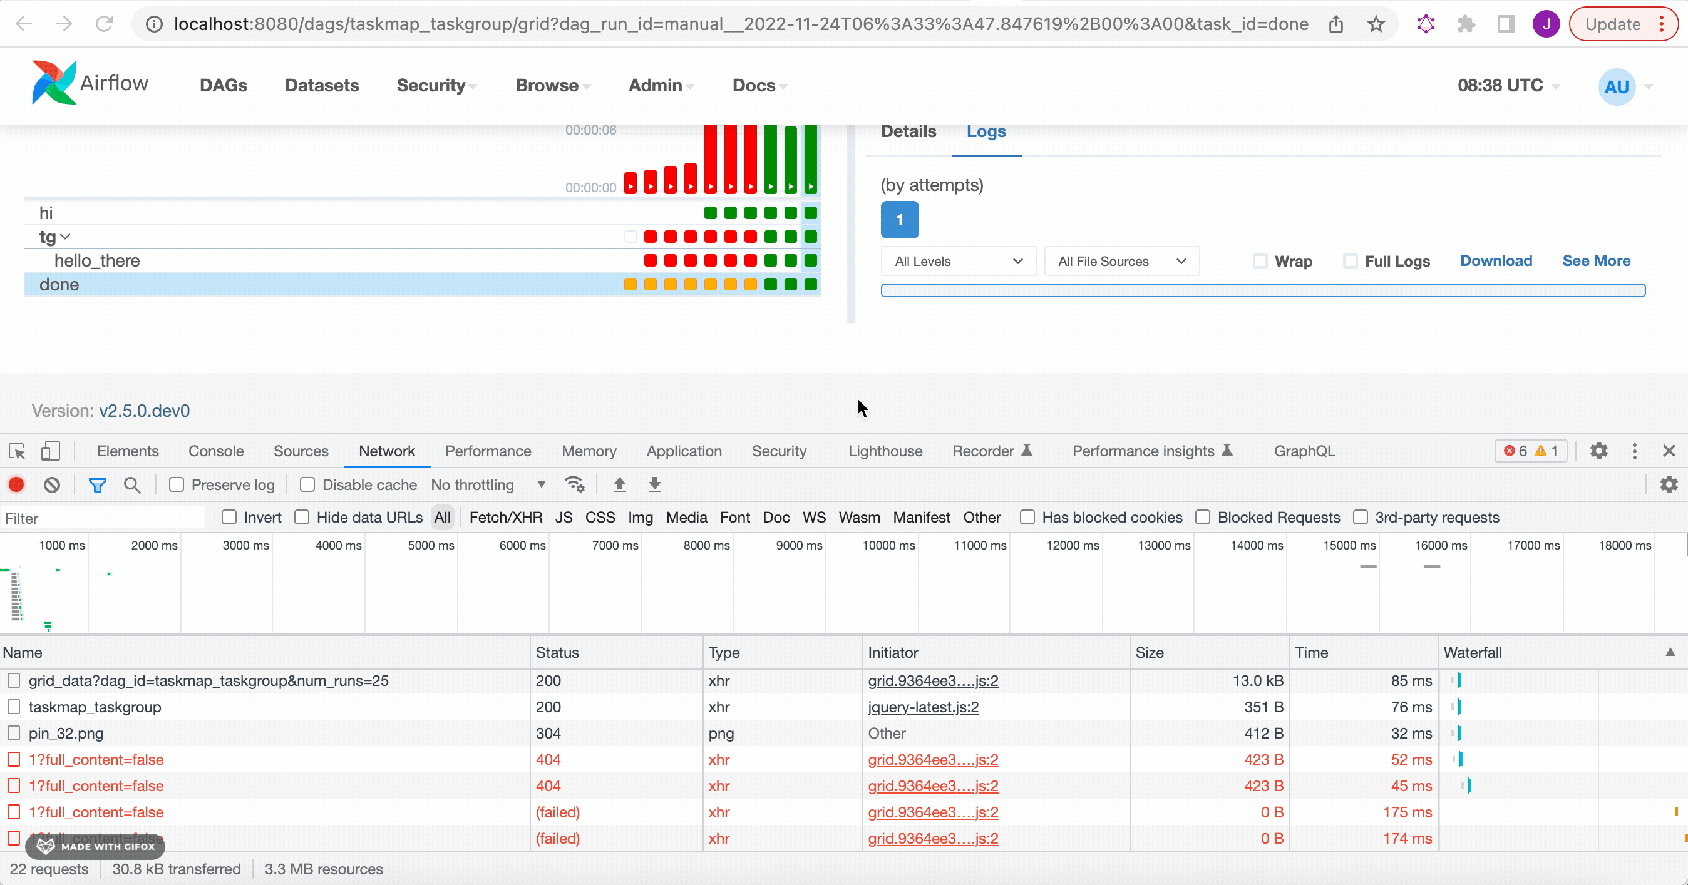Open the network request filter funnel icon
1688x885 pixels.
(98, 485)
